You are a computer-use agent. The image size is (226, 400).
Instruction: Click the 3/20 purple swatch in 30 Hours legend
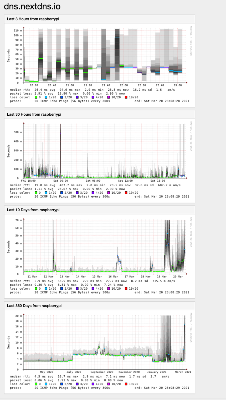click(77, 193)
